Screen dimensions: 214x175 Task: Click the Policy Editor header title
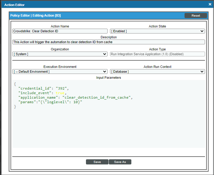[35, 15]
